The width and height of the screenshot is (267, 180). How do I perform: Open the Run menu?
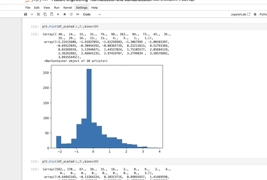57,8
